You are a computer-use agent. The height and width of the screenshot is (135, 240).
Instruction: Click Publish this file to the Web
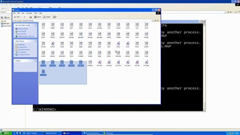tap(26, 36)
